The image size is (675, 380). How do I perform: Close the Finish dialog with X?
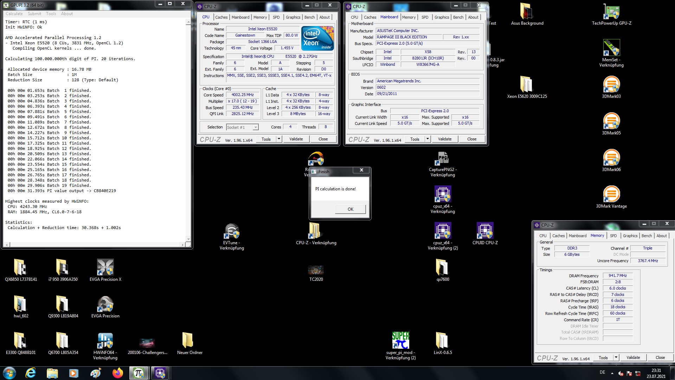361,170
